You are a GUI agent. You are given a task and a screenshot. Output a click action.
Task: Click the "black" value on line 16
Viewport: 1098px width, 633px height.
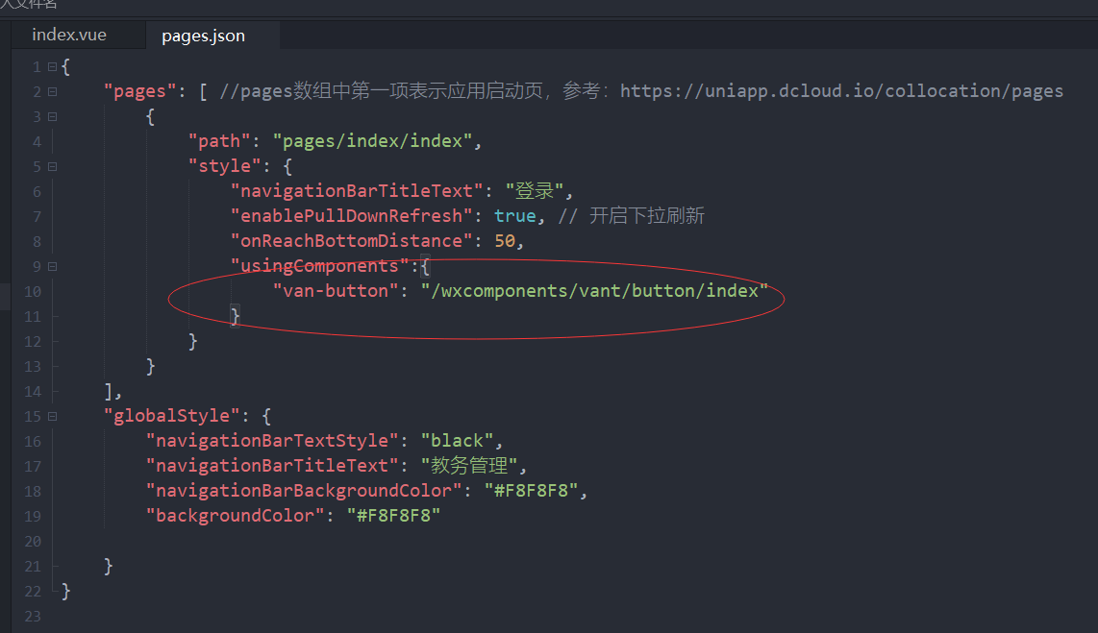[x=457, y=441]
